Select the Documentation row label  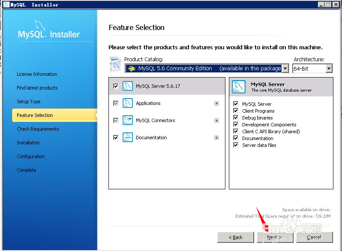(151, 137)
